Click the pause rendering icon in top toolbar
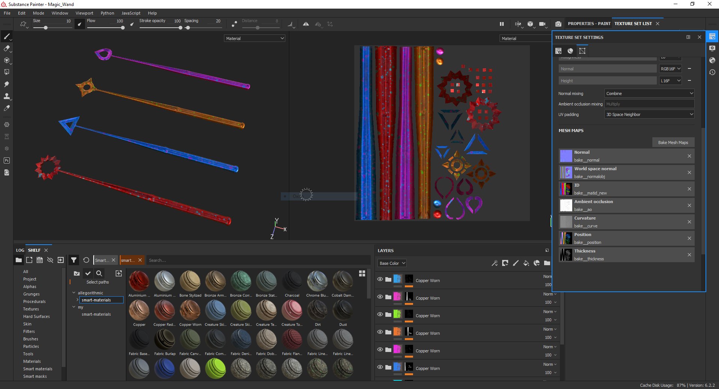Image resolution: width=719 pixels, height=389 pixels. coord(502,24)
